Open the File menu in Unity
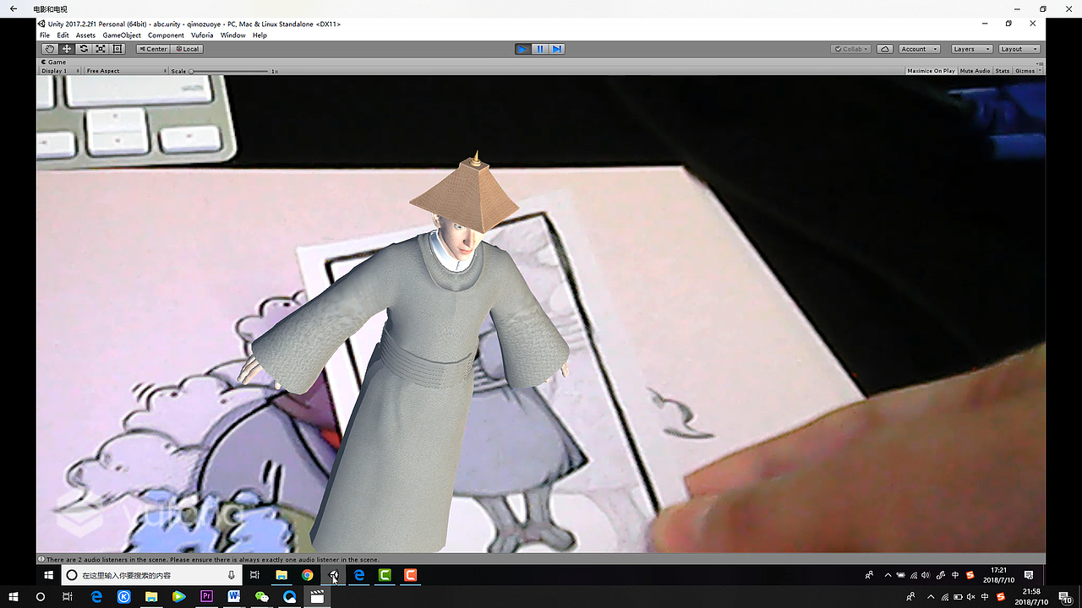 coord(45,35)
